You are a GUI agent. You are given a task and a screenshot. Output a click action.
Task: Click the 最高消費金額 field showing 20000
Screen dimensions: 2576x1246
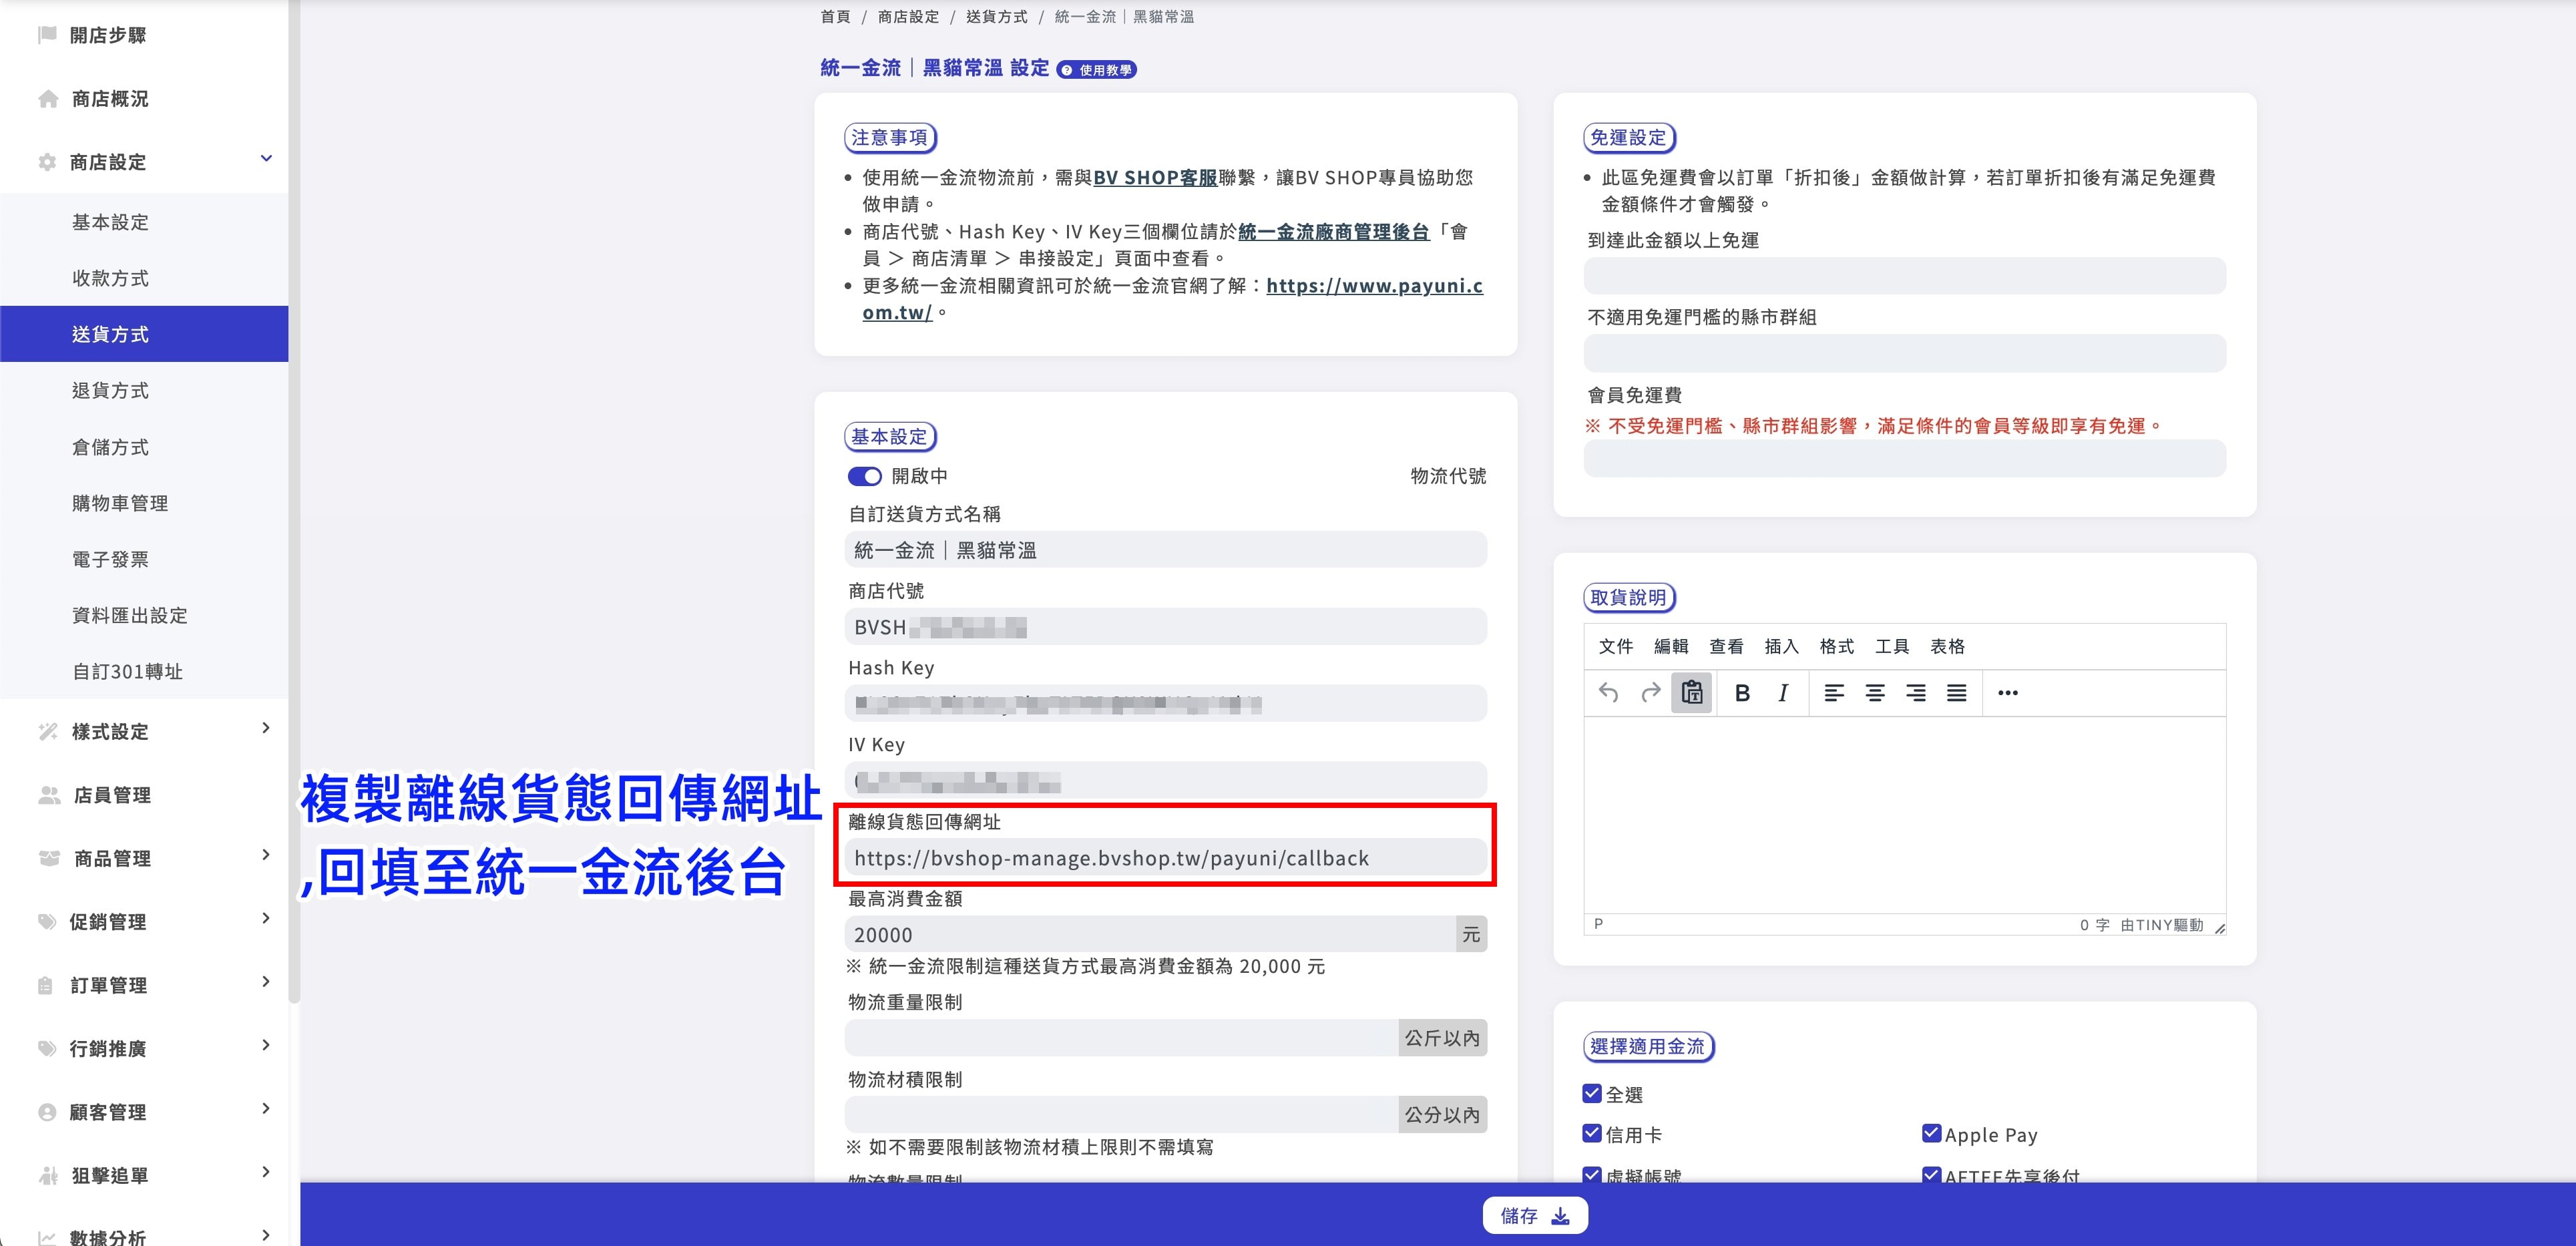click(1150, 935)
